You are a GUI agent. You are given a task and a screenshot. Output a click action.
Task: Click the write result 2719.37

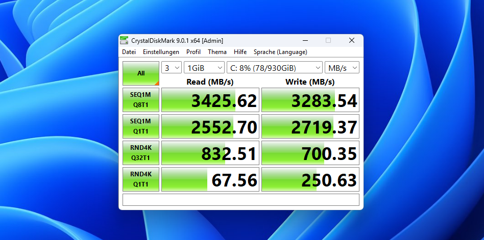coord(310,126)
